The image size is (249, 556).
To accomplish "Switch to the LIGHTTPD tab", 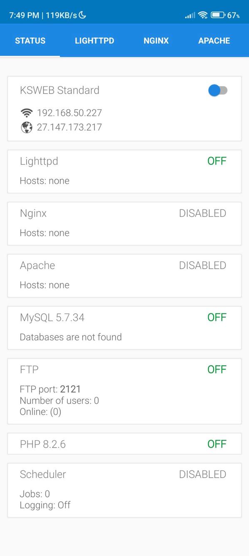I will [x=94, y=40].
